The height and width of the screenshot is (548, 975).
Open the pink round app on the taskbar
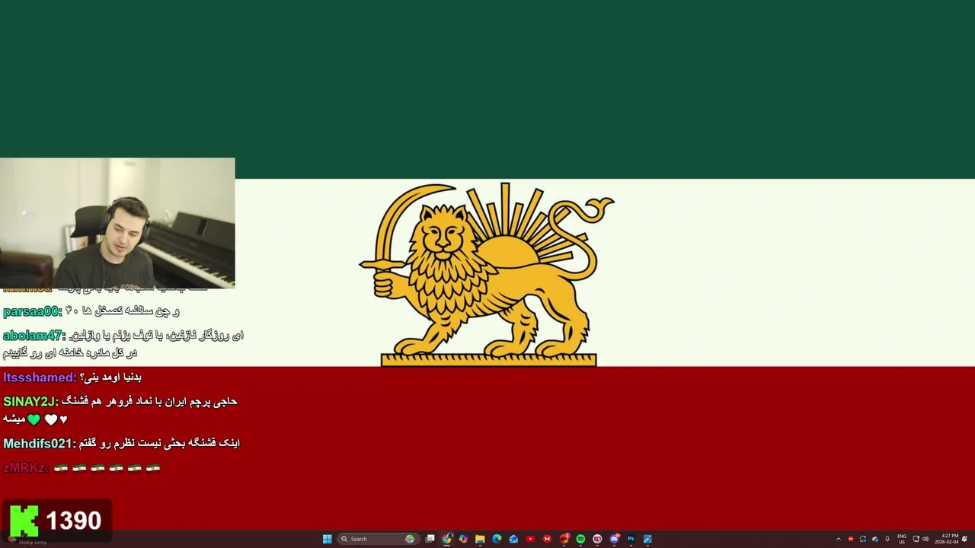click(x=597, y=539)
